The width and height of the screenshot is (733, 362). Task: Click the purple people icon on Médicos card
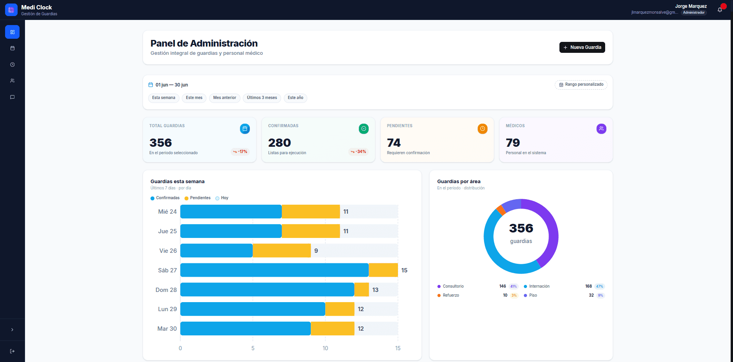pyautogui.click(x=601, y=128)
